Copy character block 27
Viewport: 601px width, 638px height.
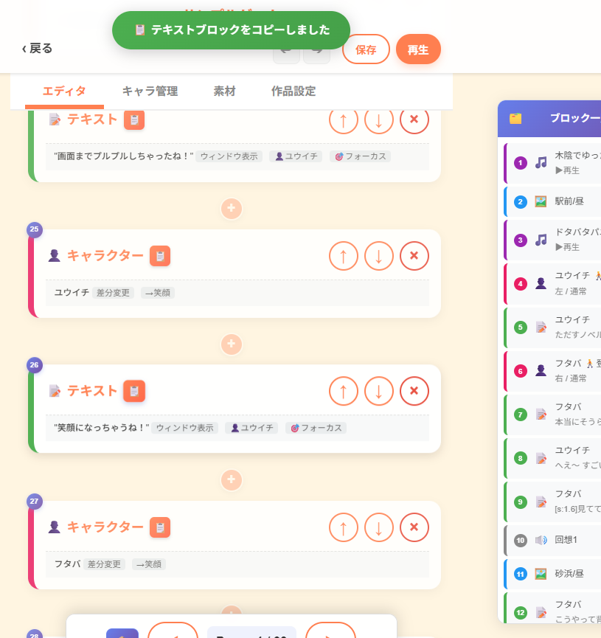click(x=160, y=527)
